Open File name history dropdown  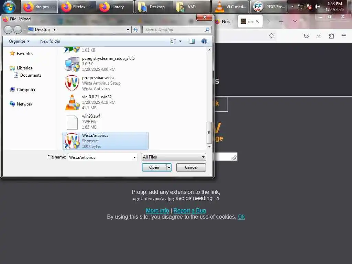pyautogui.click(x=134, y=157)
